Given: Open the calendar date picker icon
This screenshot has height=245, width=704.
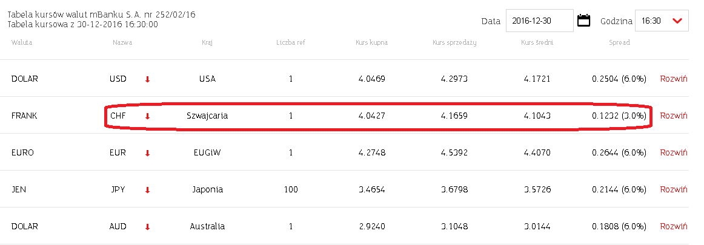Looking at the screenshot, I should (x=583, y=21).
